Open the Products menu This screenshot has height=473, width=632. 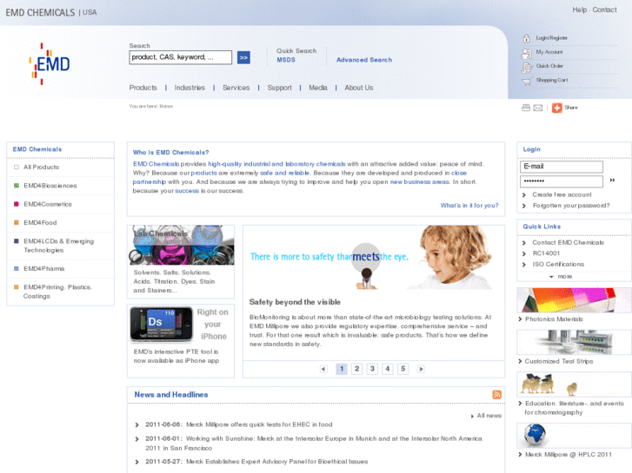pyautogui.click(x=143, y=88)
